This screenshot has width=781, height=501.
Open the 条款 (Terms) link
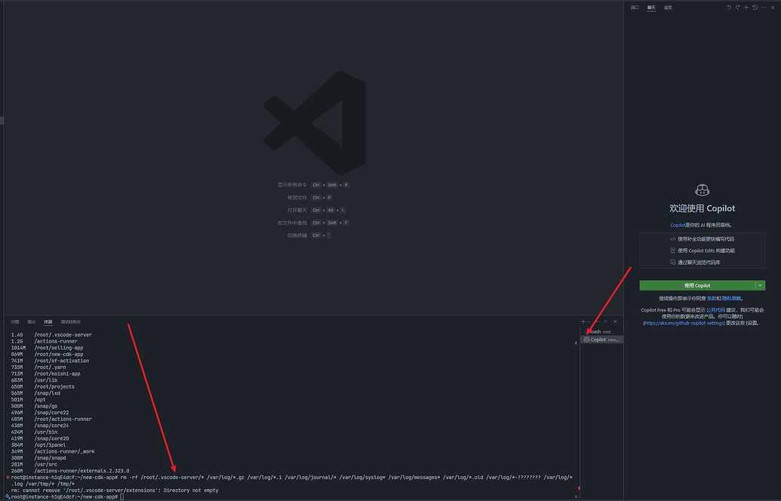click(712, 299)
